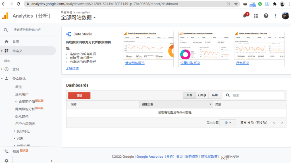Screen dimensions: 291x163
Task: Open Analytics more options menu
Action: click(275, 16)
